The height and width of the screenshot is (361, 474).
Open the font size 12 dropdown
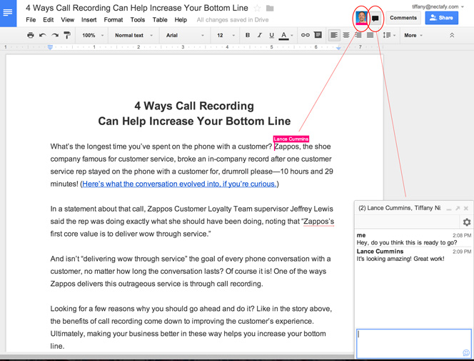(226, 35)
